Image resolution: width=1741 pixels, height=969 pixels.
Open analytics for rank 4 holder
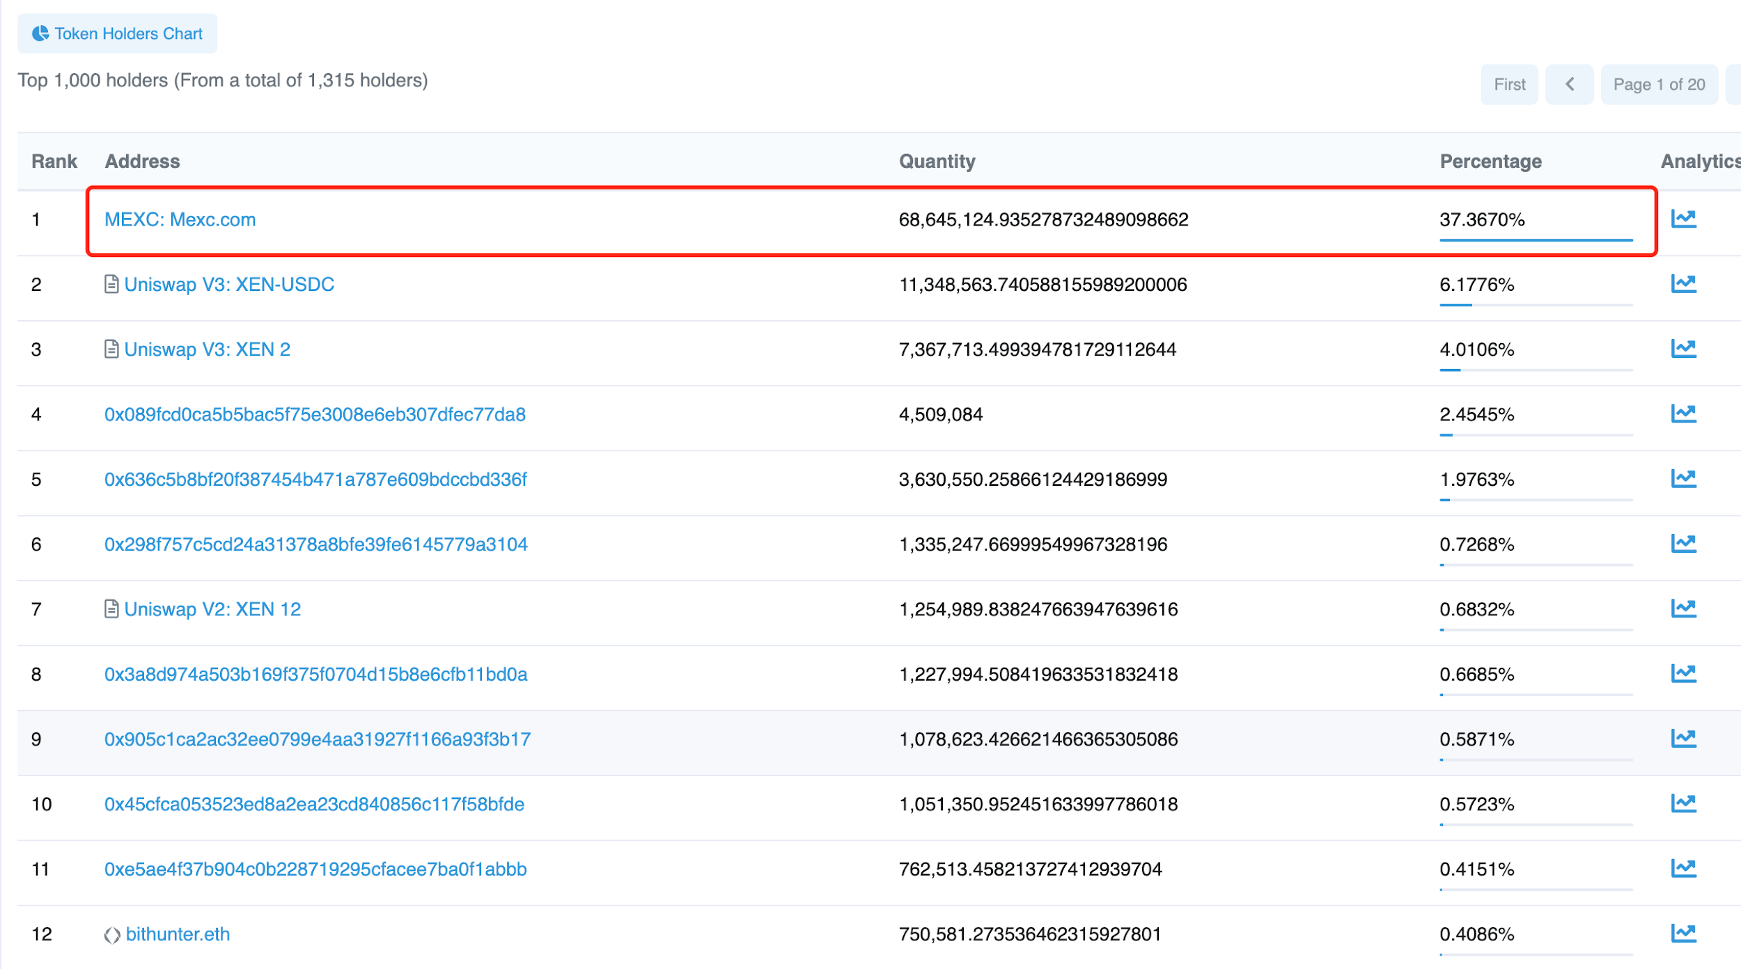click(x=1685, y=413)
